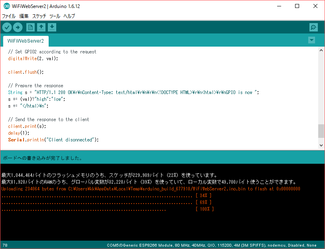Open the ファイル menu
This screenshot has width=325, height=249.
pyautogui.click(x=9, y=16)
